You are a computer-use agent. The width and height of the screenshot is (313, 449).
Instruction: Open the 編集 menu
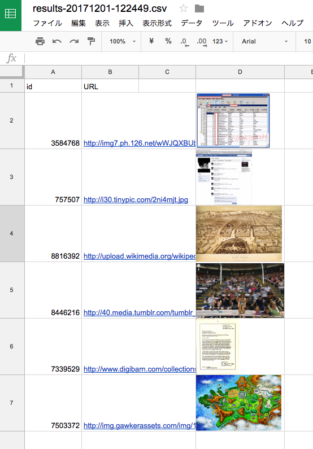point(79,23)
